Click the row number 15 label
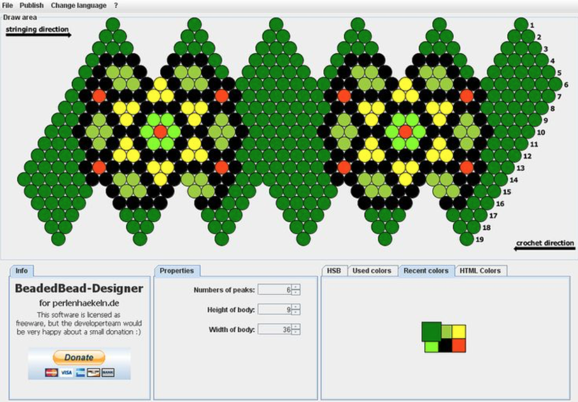 point(507,192)
